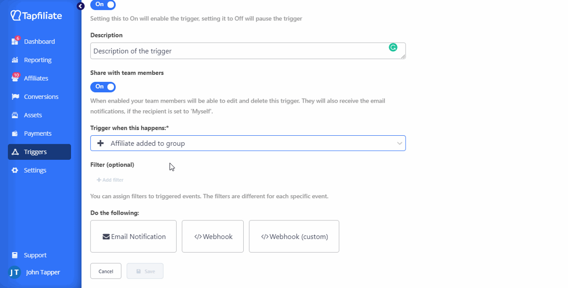Open the trigger event dropdown
This screenshot has height=288, width=568.
coord(248,143)
